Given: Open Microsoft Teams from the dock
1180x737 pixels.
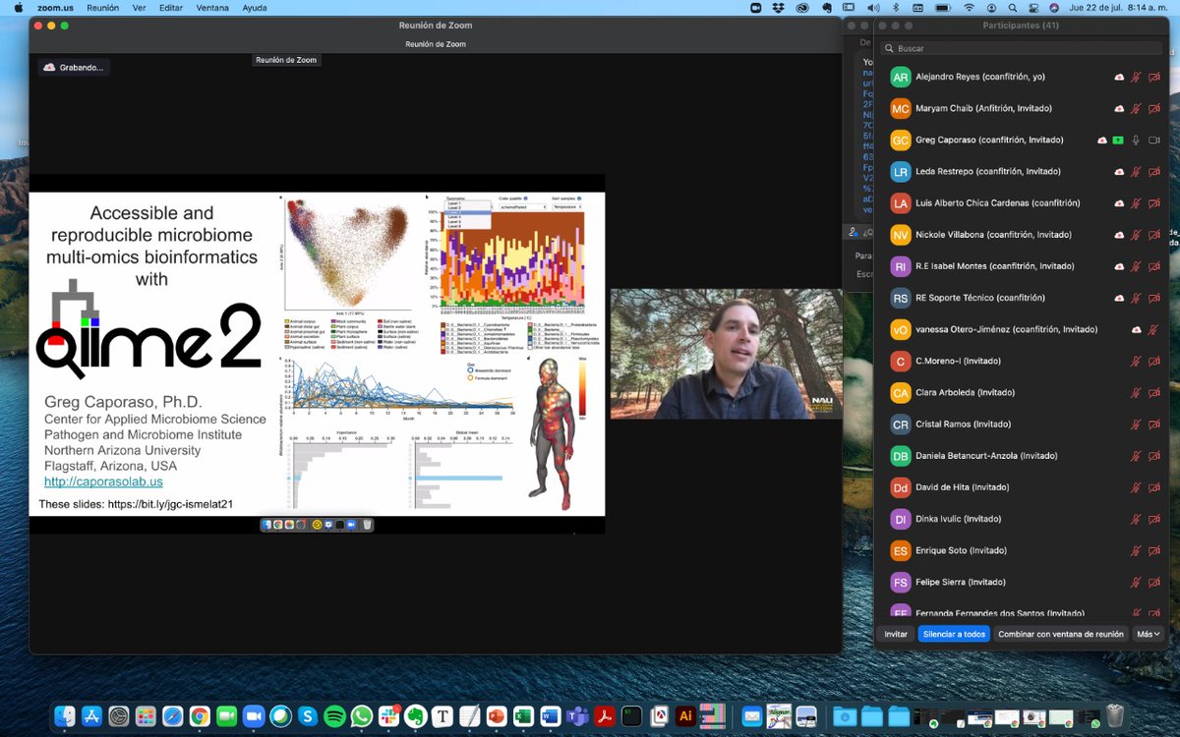Looking at the screenshot, I should coord(576,715).
